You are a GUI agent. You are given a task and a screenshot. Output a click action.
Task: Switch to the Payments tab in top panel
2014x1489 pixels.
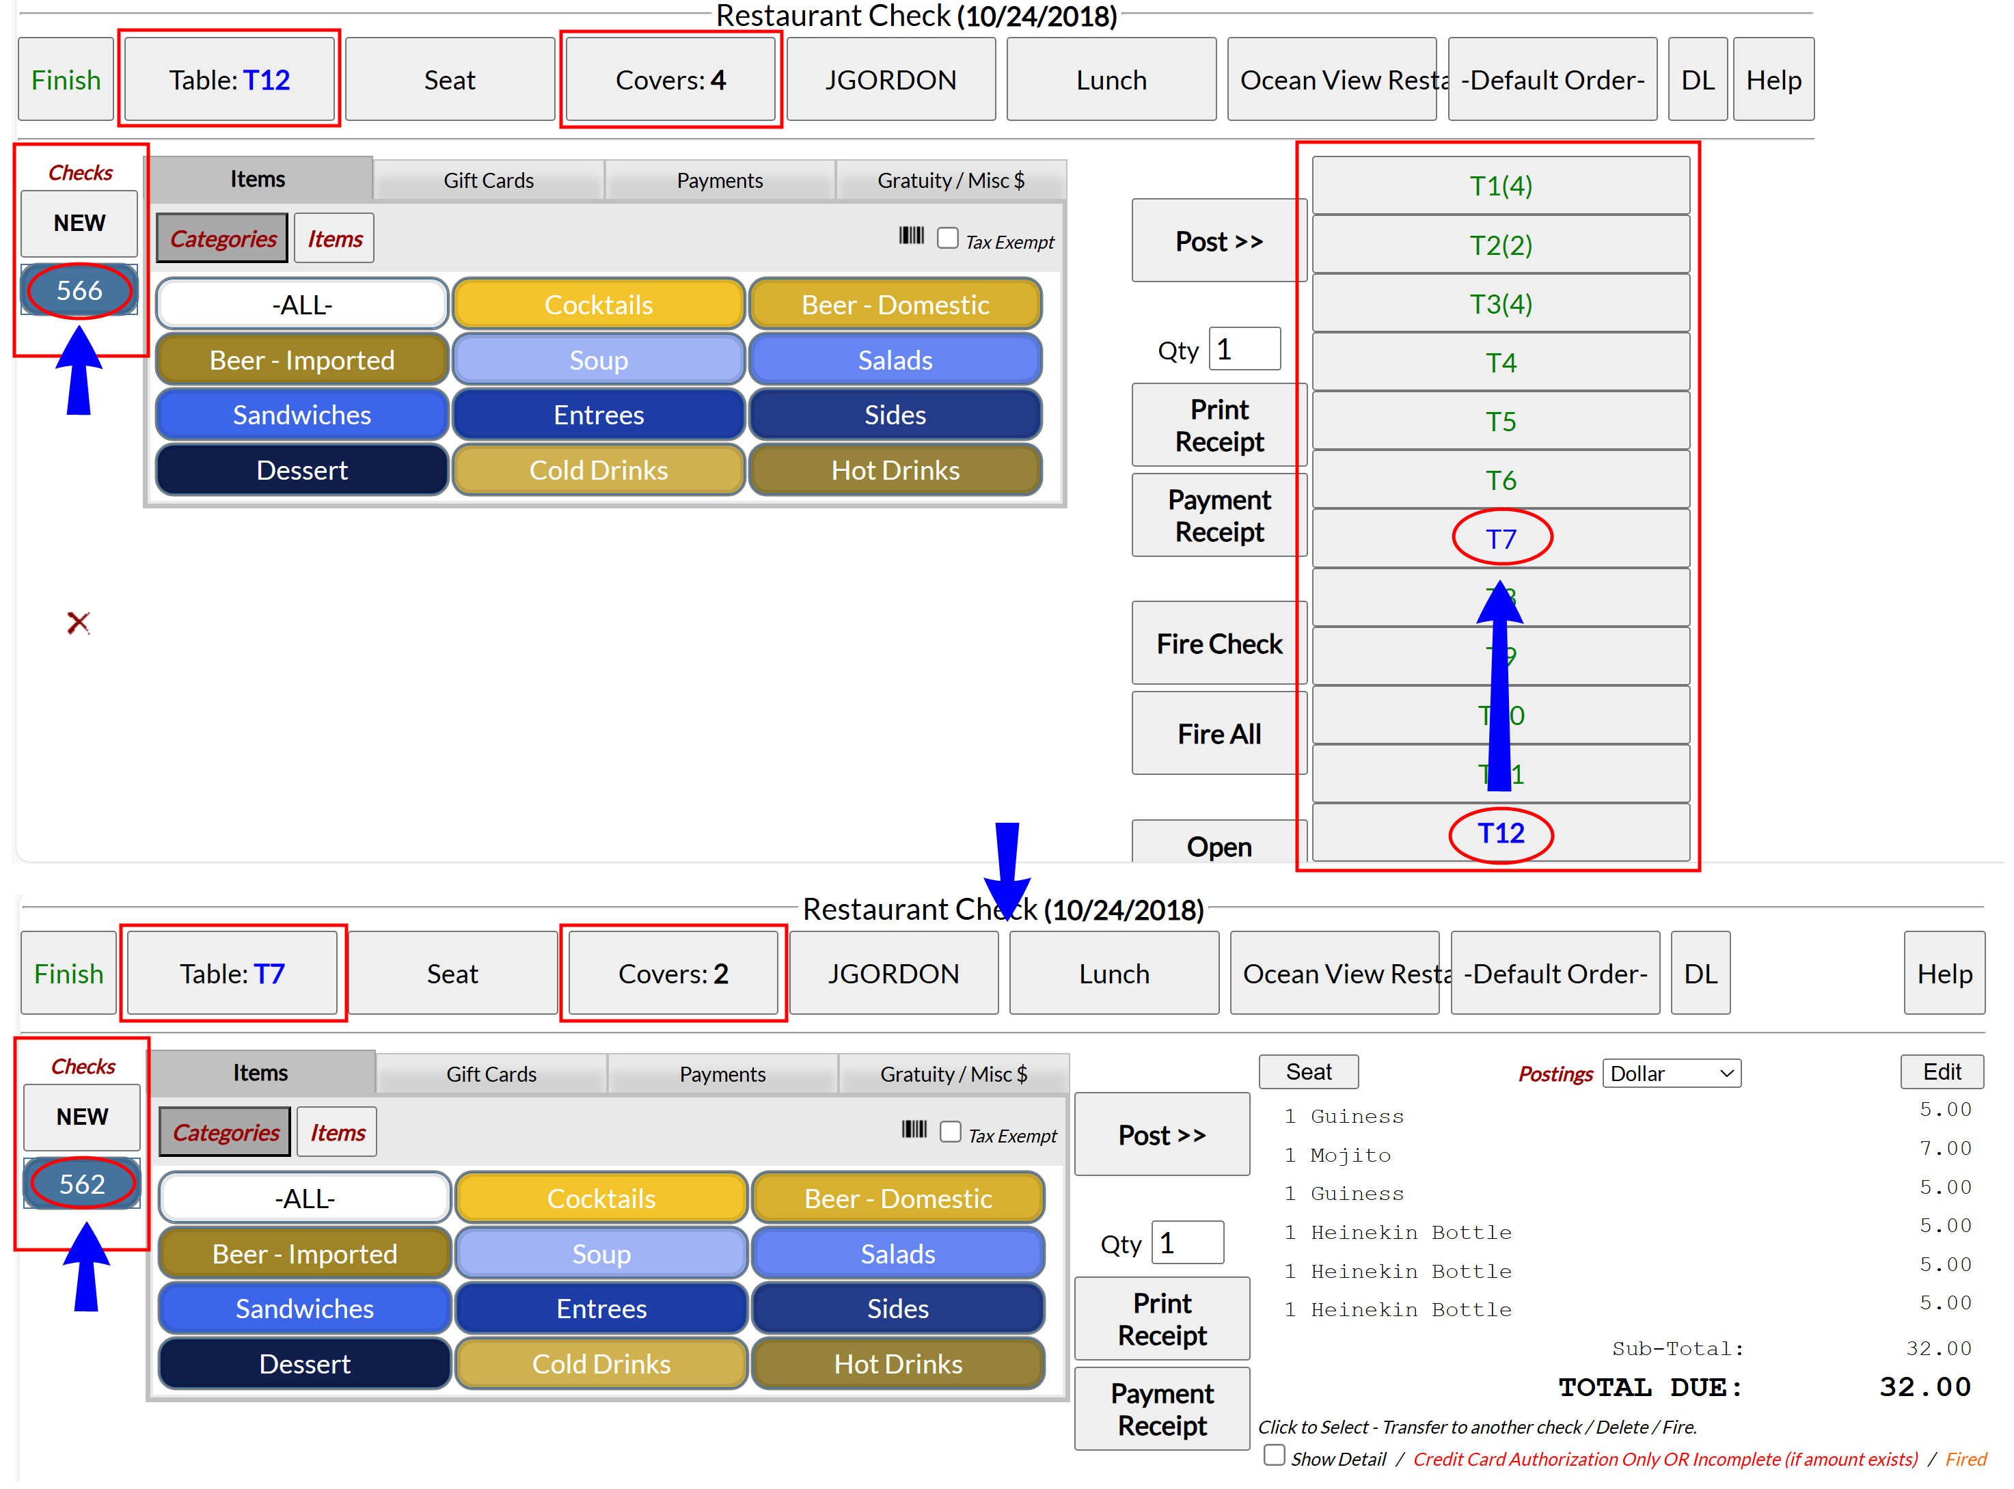pyautogui.click(x=720, y=180)
